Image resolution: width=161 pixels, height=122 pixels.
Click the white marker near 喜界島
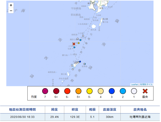(84, 64)
